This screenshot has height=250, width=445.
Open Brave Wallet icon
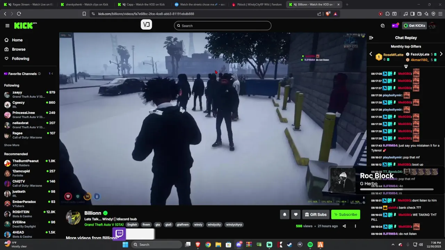[x=419, y=14]
